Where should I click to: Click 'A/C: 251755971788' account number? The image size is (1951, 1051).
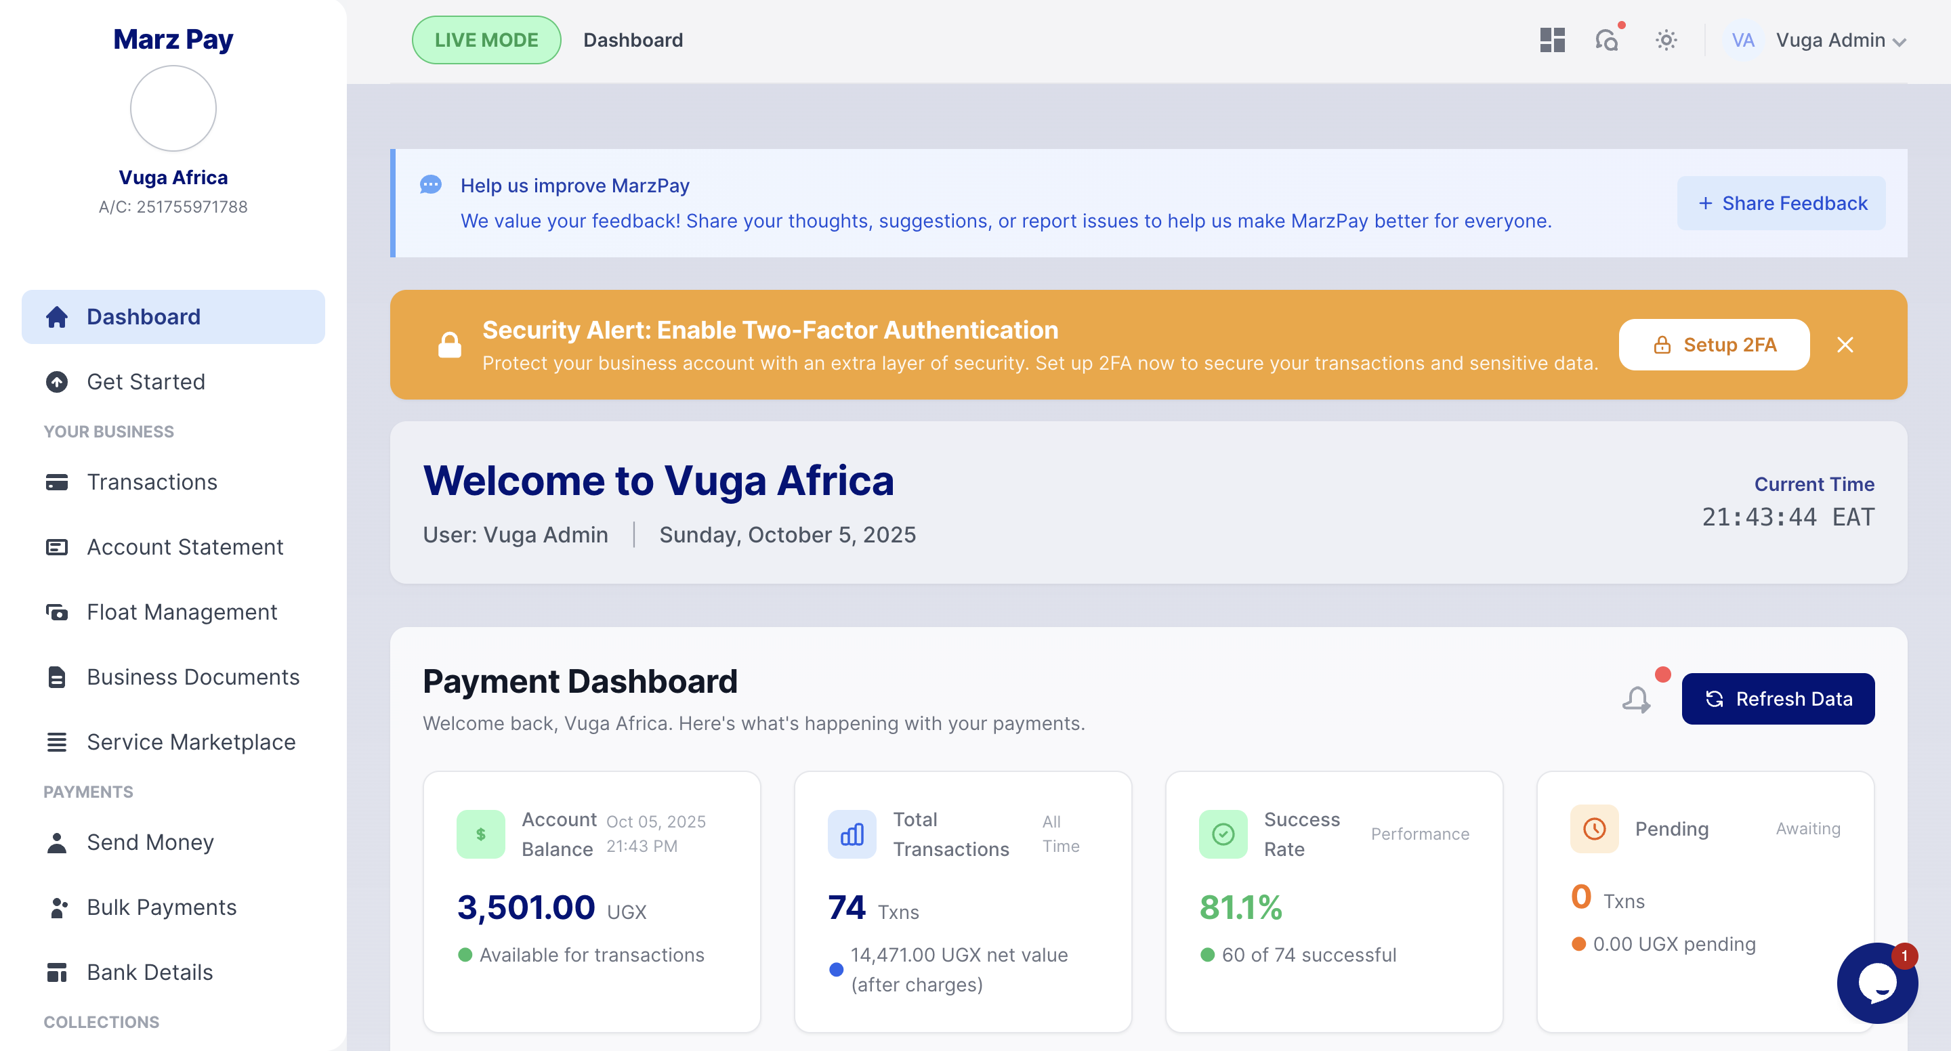click(x=173, y=207)
